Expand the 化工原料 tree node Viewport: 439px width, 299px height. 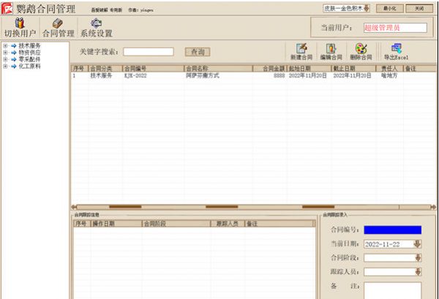click(x=5, y=67)
